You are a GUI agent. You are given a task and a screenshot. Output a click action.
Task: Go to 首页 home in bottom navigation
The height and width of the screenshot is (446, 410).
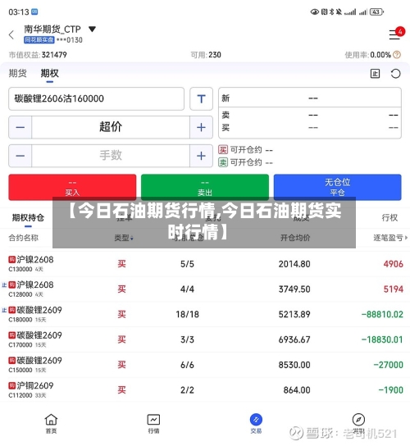pos(51,423)
